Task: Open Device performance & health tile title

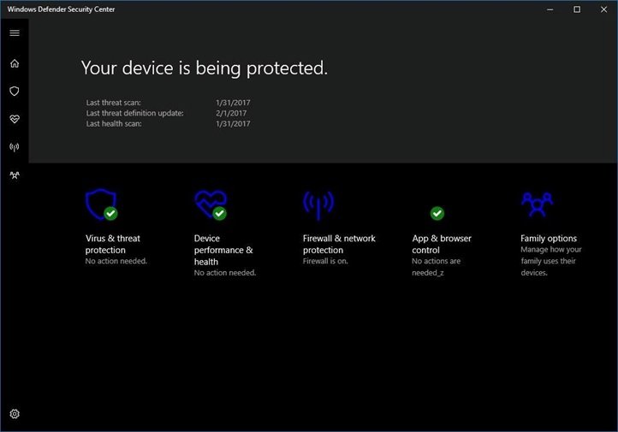Action: pos(223,250)
